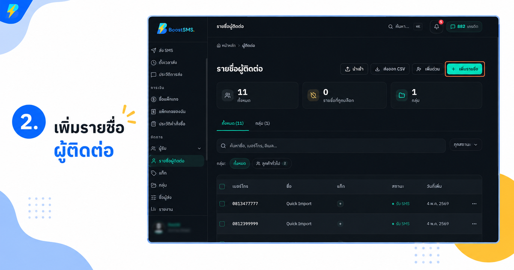
Task: Click the send SMS paper plane icon
Action: coord(154,50)
